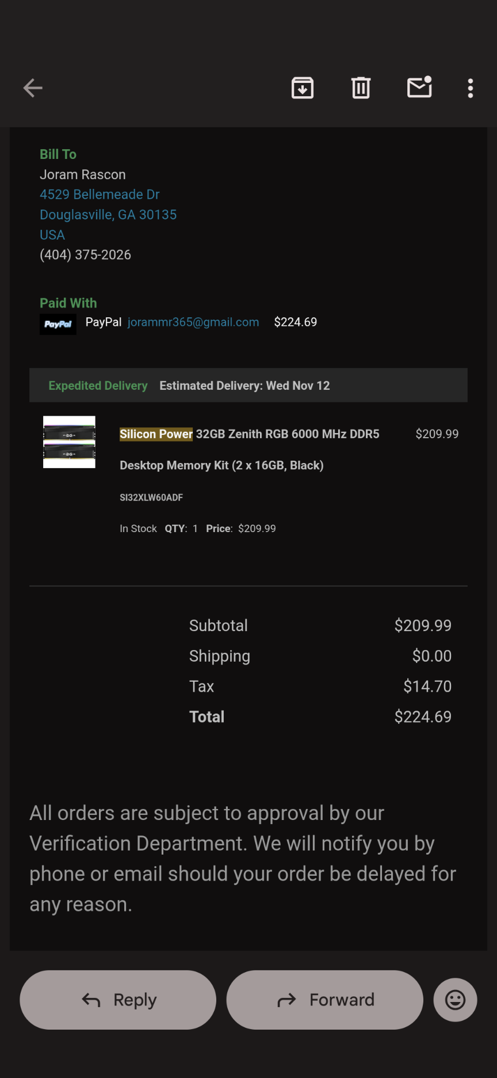
Task: Mark email as unread
Action: click(419, 88)
